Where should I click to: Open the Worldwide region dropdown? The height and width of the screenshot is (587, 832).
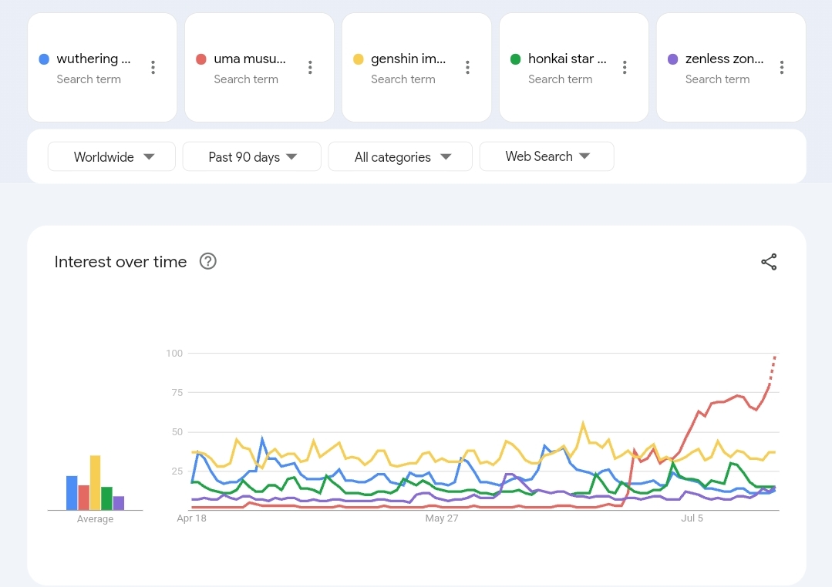pos(112,156)
